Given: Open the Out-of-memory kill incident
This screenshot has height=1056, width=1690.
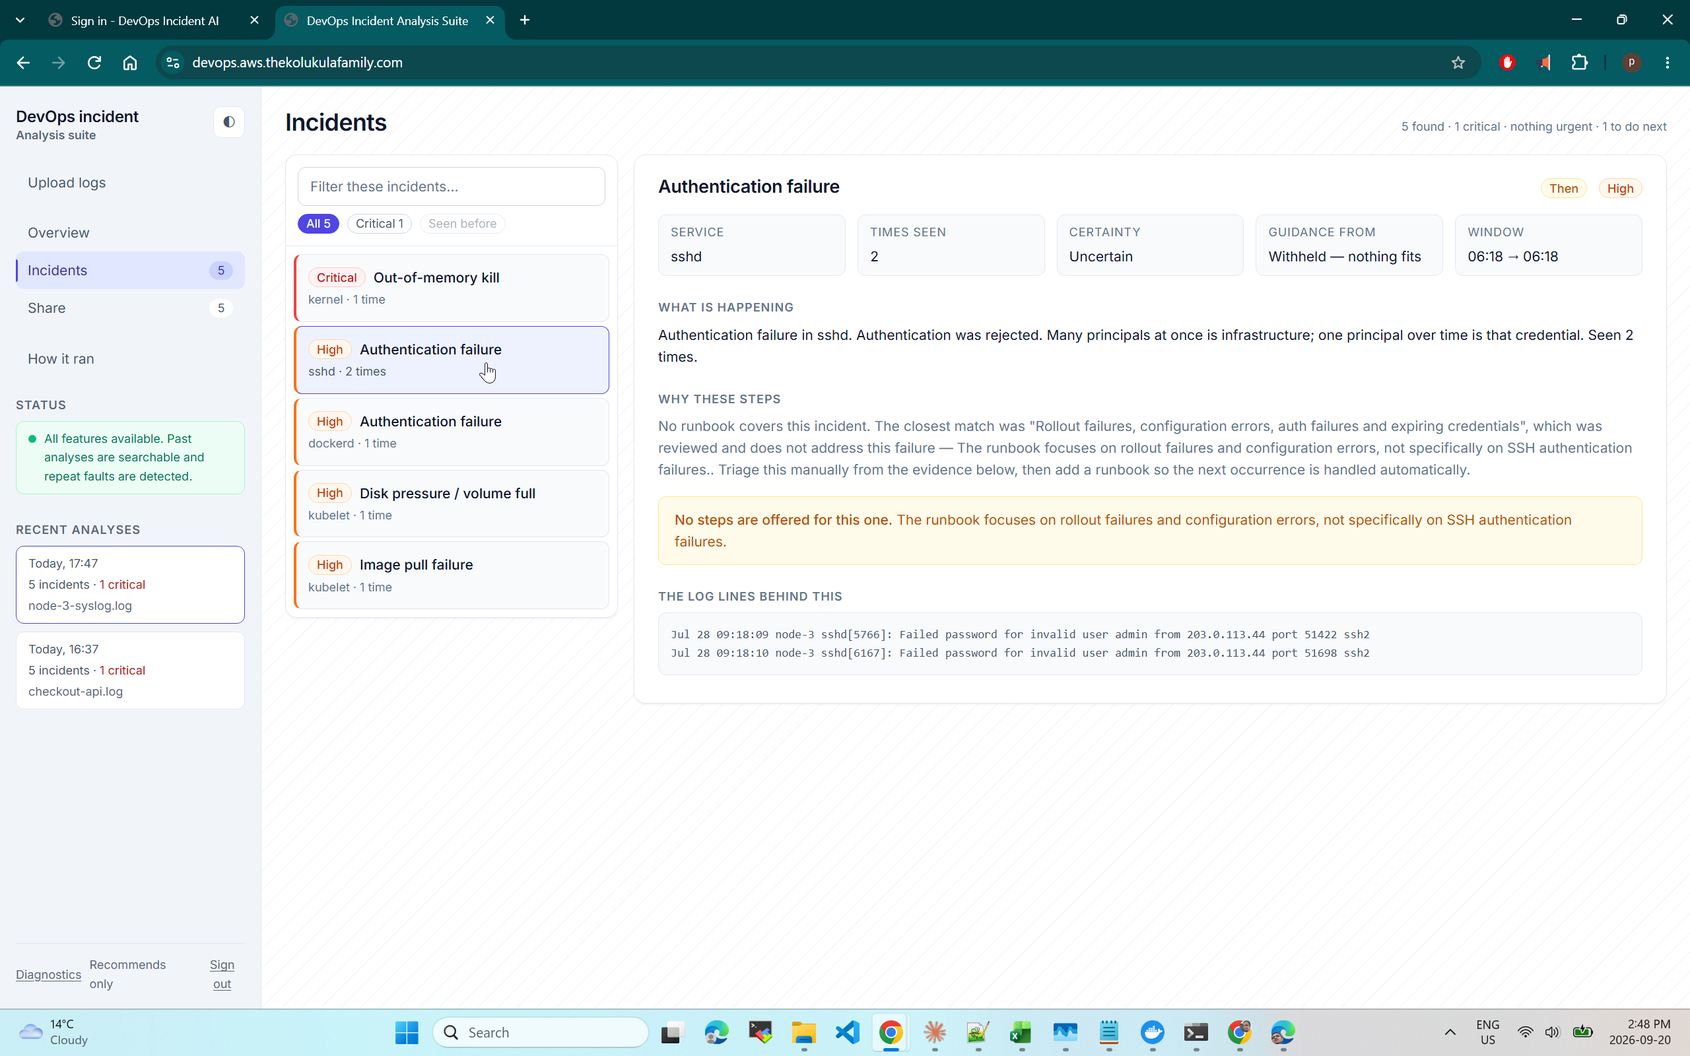Looking at the screenshot, I should click(451, 288).
